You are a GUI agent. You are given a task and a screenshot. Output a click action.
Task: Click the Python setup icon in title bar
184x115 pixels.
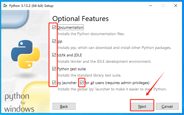pos(5,6)
